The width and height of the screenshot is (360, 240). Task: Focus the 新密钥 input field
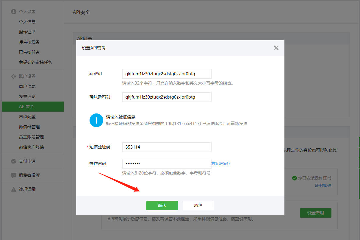click(x=167, y=74)
